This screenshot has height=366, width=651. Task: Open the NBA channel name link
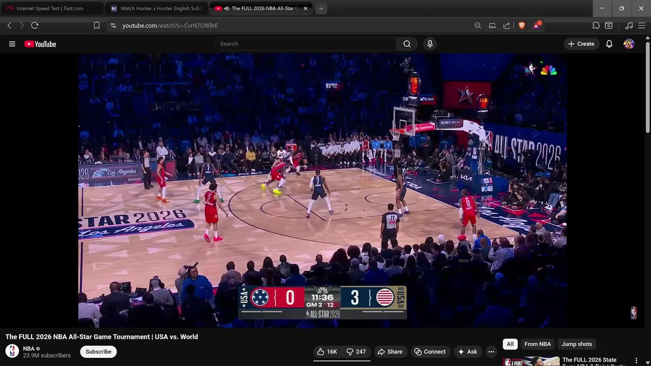pos(28,349)
